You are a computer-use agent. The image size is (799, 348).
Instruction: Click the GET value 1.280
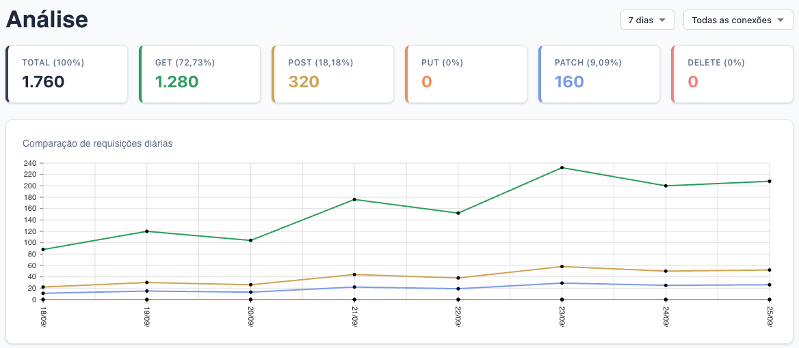pyautogui.click(x=176, y=82)
